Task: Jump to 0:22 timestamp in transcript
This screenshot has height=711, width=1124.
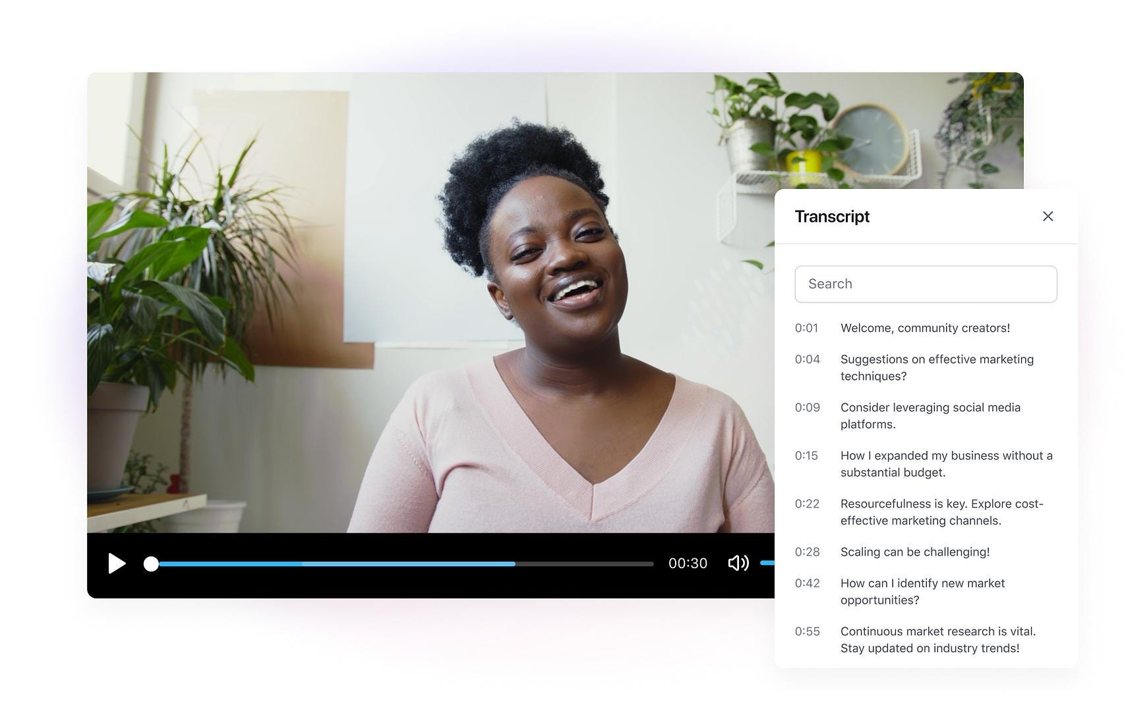Action: 808,504
